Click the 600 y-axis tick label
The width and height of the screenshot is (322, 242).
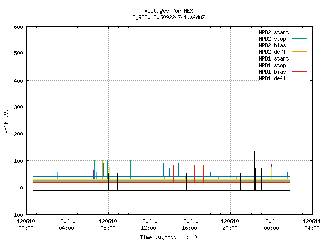pyautogui.click(x=18, y=27)
